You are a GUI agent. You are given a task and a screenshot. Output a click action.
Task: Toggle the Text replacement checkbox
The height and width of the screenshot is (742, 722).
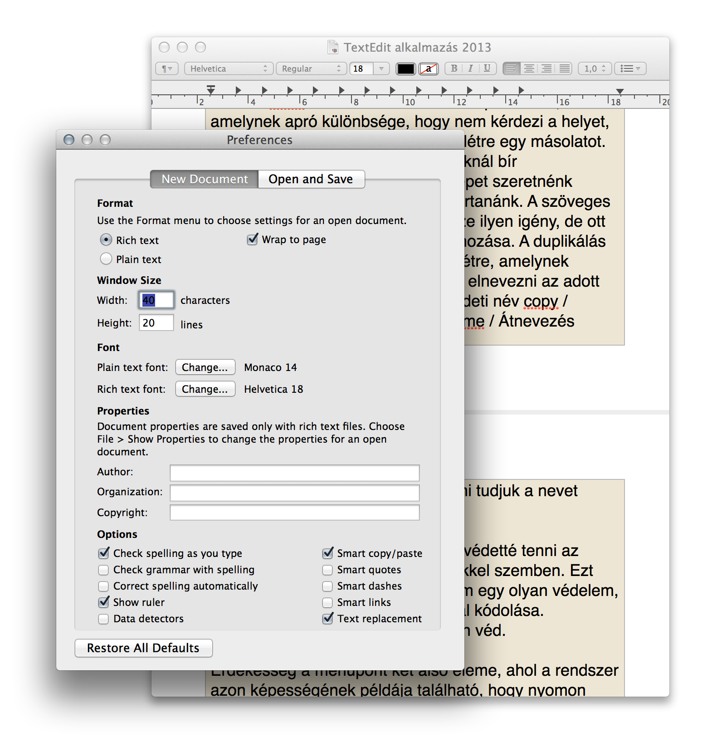[328, 618]
